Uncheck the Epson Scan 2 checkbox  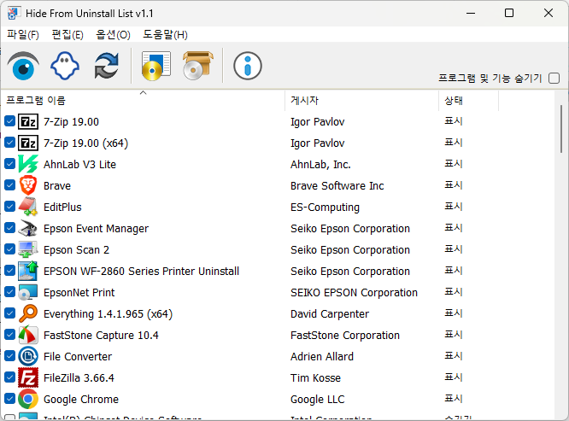click(9, 249)
